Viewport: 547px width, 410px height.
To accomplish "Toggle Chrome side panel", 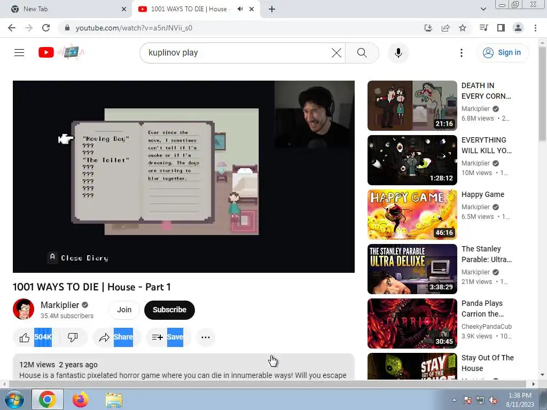I will [501, 28].
